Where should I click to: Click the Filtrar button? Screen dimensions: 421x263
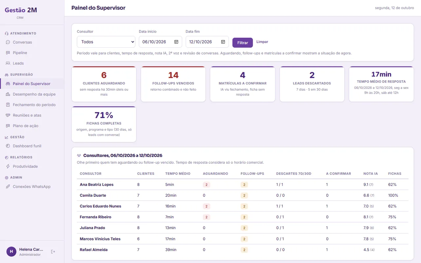(x=243, y=43)
